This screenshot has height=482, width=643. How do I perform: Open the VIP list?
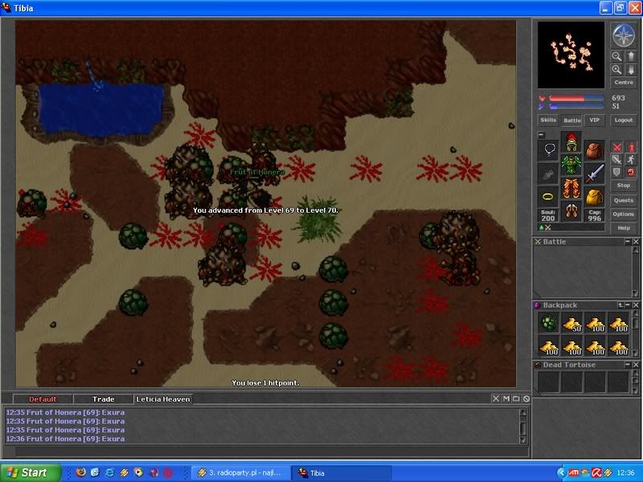[594, 120]
